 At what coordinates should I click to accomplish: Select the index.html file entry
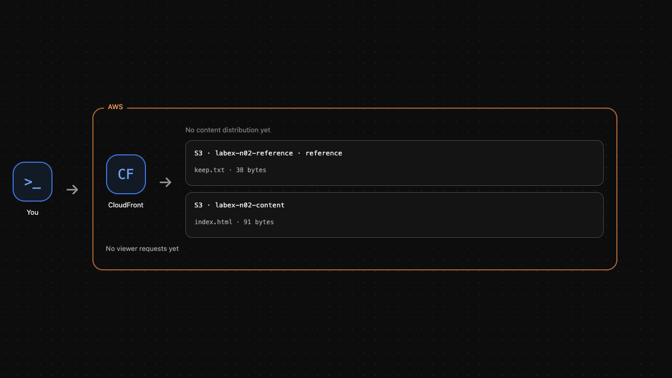213,222
